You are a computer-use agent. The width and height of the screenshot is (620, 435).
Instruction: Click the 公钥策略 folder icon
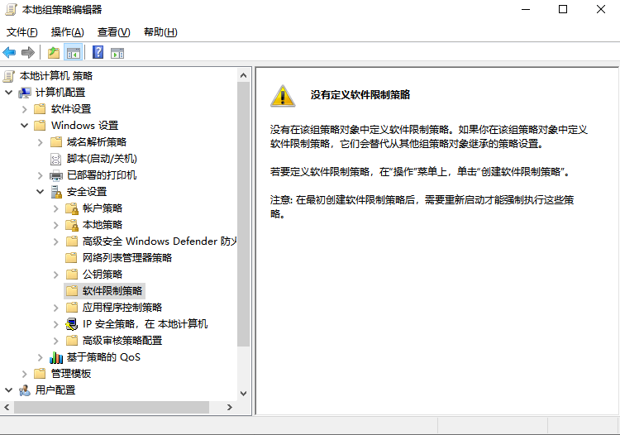click(72, 275)
